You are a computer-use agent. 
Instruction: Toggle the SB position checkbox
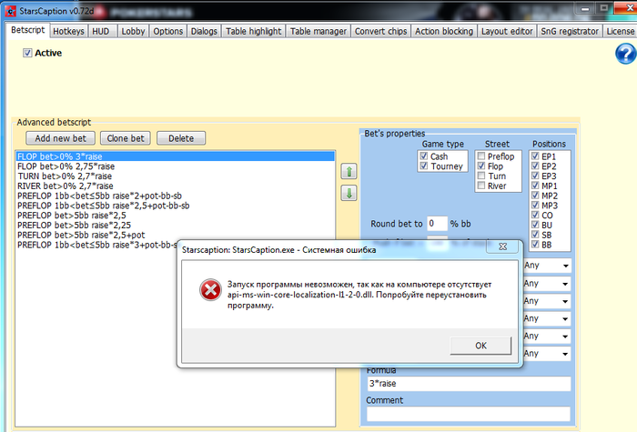pyautogui.click(x=535, y=235)
